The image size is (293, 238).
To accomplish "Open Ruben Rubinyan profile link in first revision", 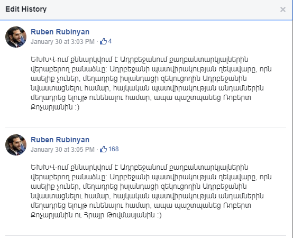I will pos(60,32).
